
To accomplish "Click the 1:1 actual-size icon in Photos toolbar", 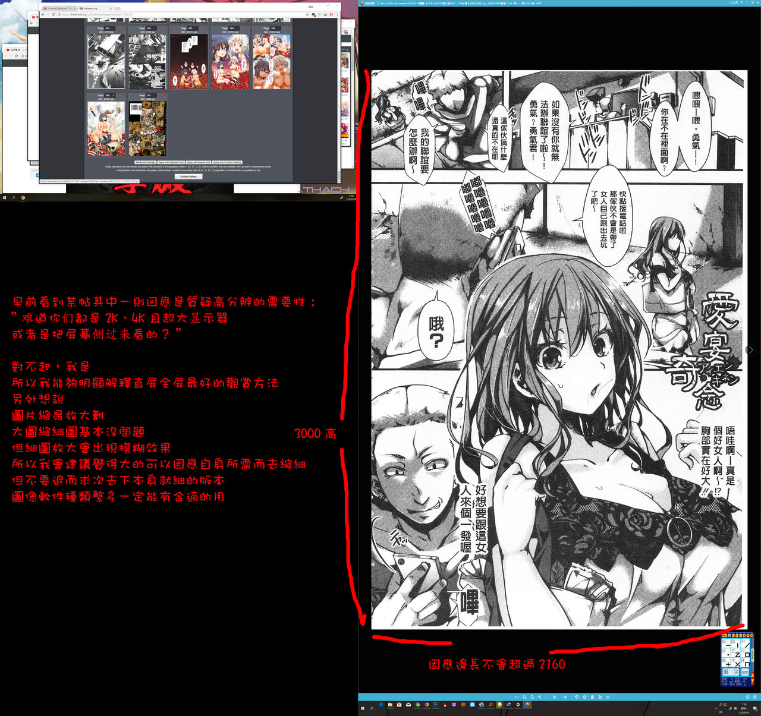I will (517, 697).
